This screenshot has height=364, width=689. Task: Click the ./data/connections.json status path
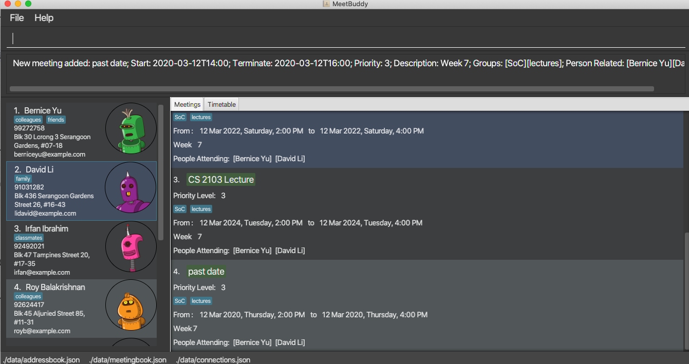click(x=213, y=360)
